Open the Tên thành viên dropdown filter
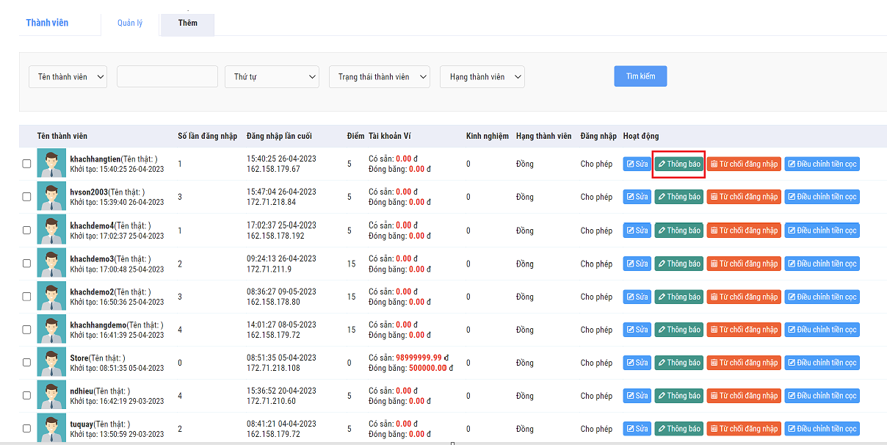 [68, 77]
